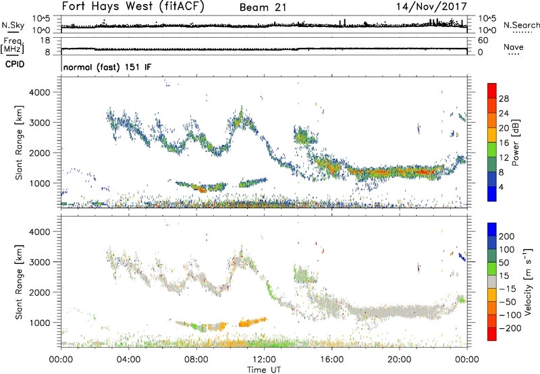Click the 'CPID' label
The width and height of the screenshot is (540, 374).
(x=15, y=64)
